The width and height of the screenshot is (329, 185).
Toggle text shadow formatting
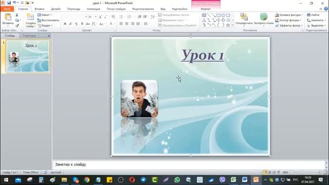point(82,24)
